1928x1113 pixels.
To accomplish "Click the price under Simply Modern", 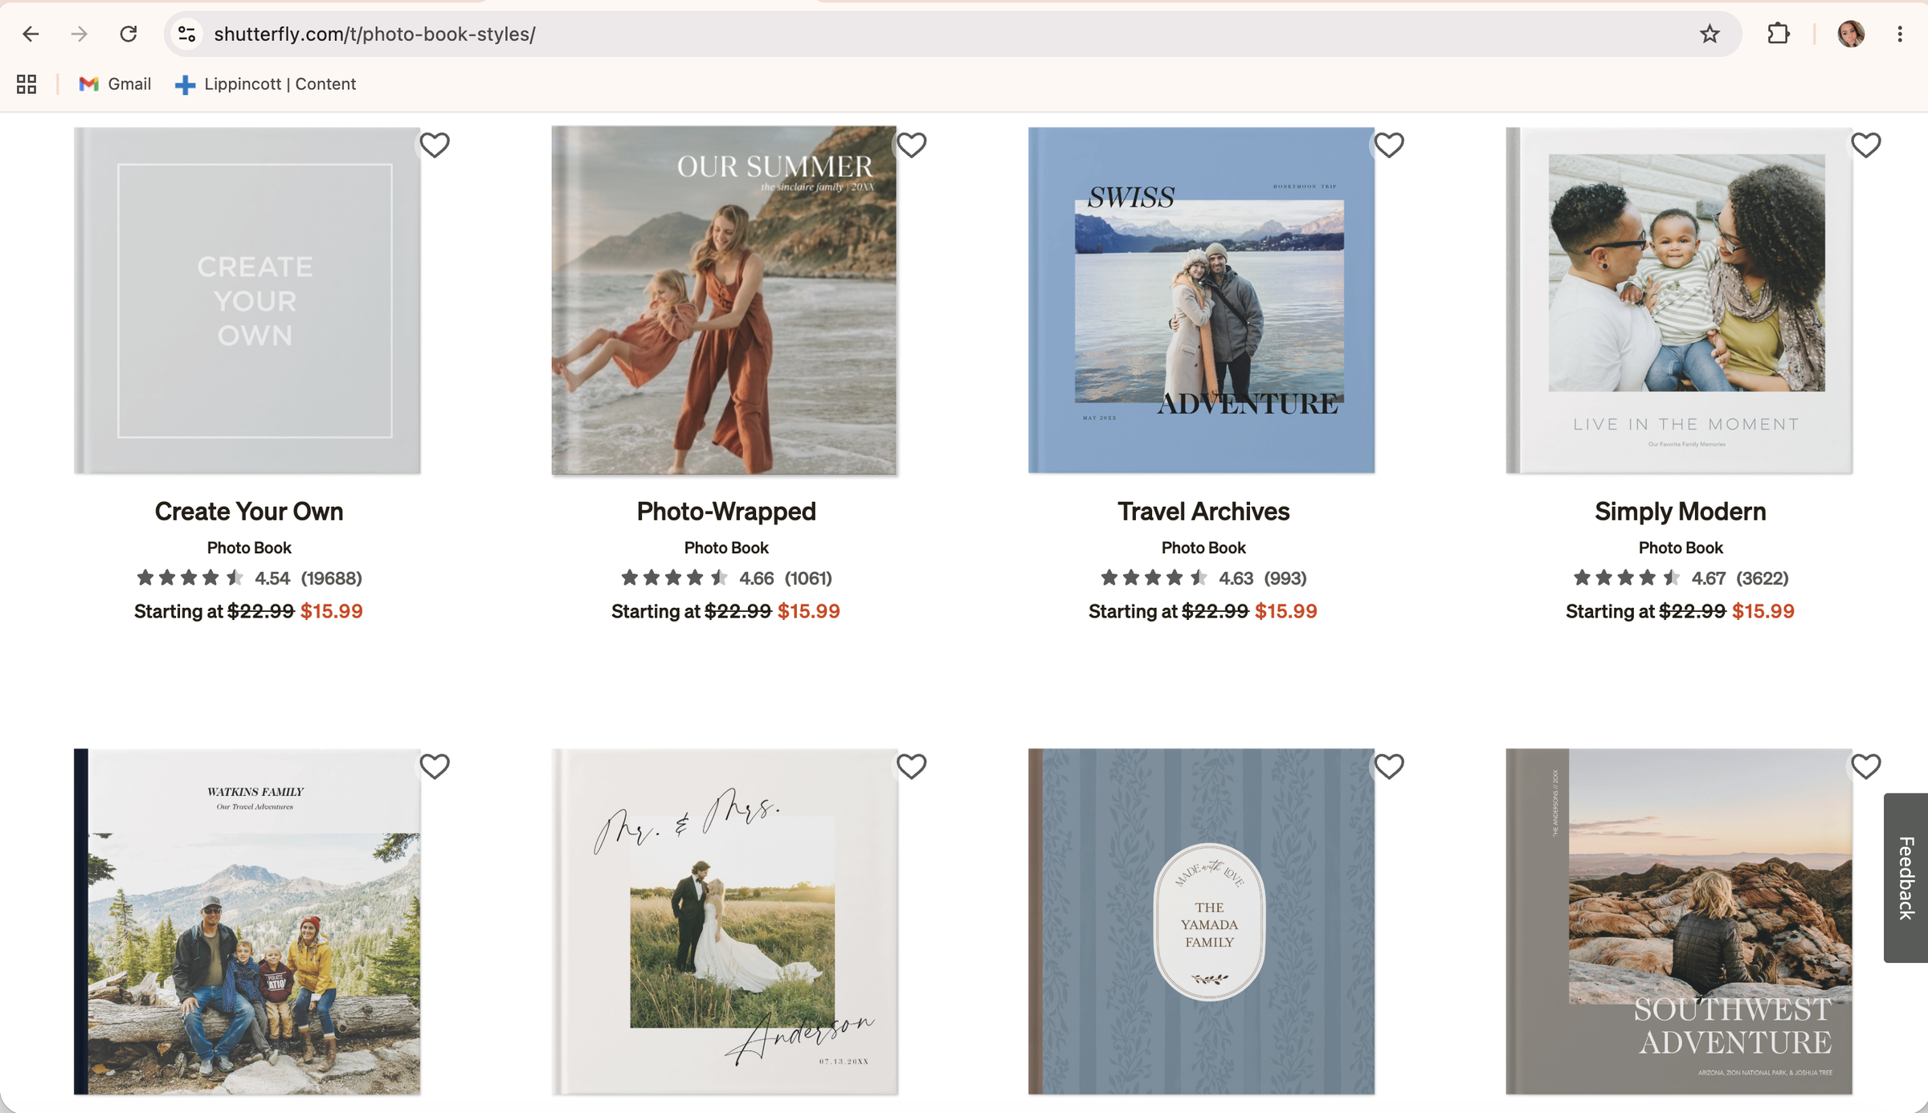I will [1680, 611].
